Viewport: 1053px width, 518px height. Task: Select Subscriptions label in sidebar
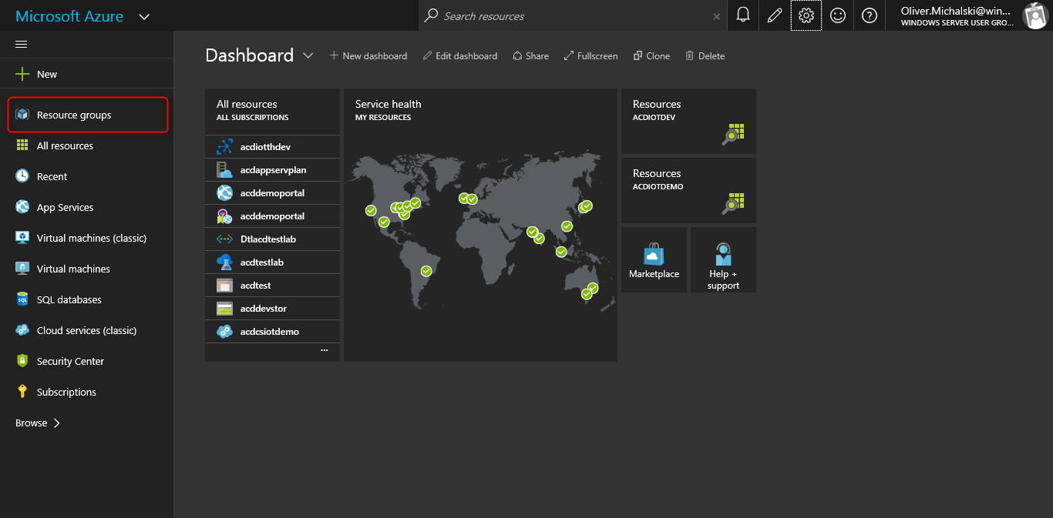(x=66, y=392)
